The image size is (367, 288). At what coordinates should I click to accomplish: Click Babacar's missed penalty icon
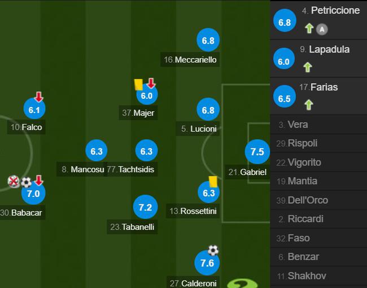[14, 181]
